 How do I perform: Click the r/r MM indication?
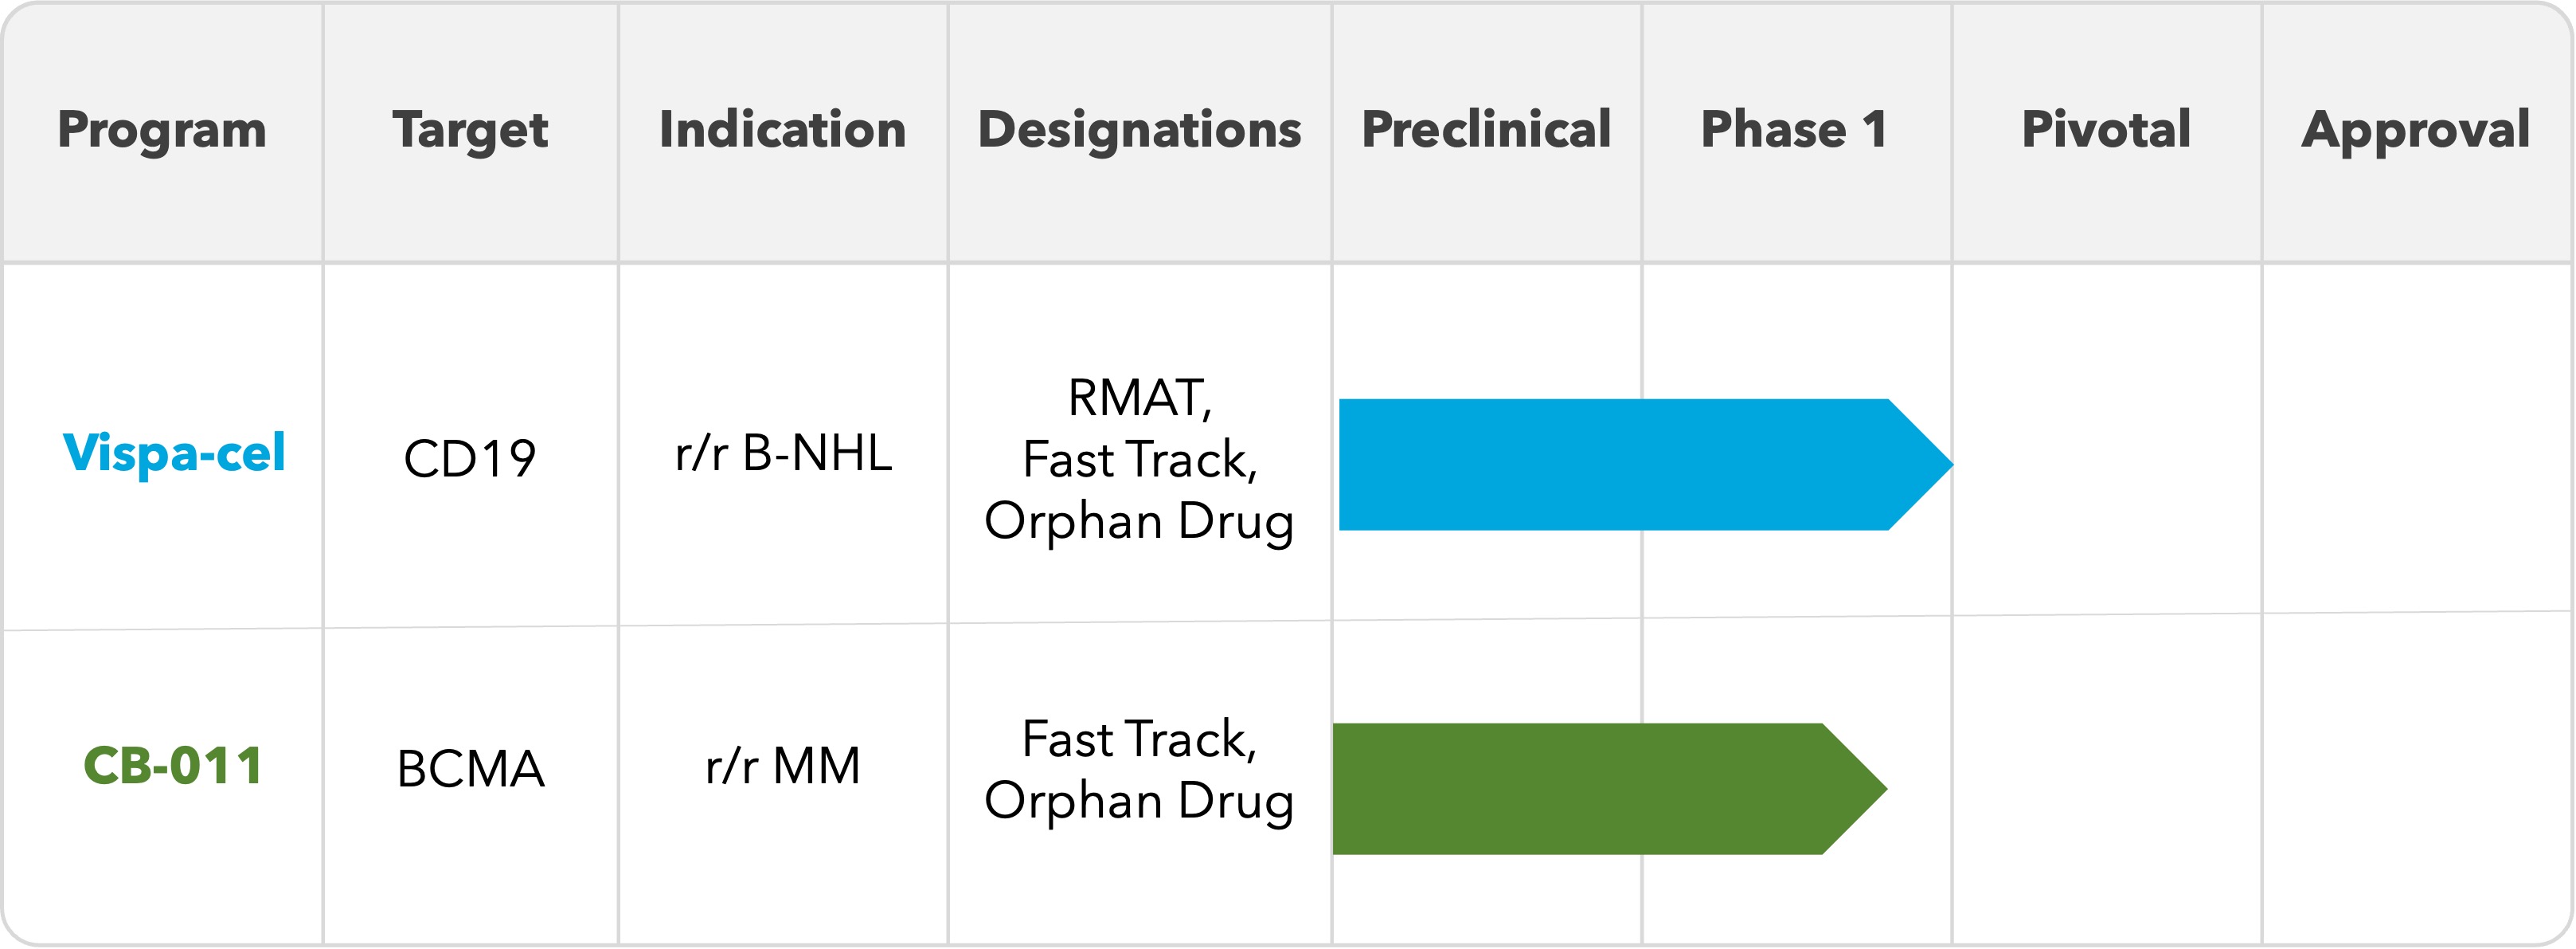782,767
